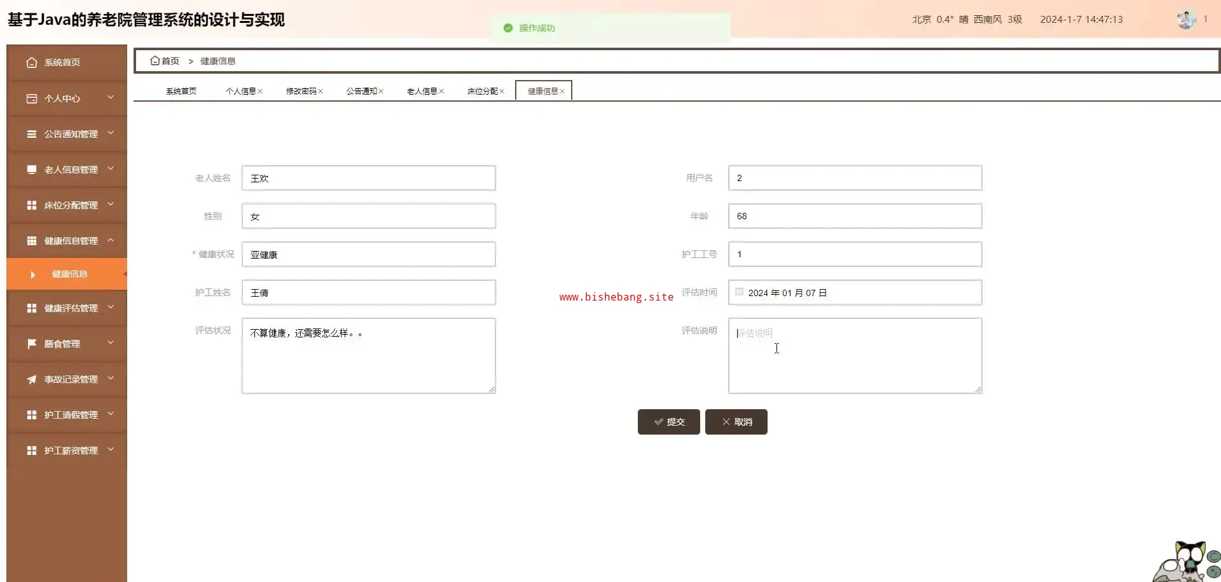
Task: Open 系统首页 in the sidebar
Action: (x=67, y=62)
